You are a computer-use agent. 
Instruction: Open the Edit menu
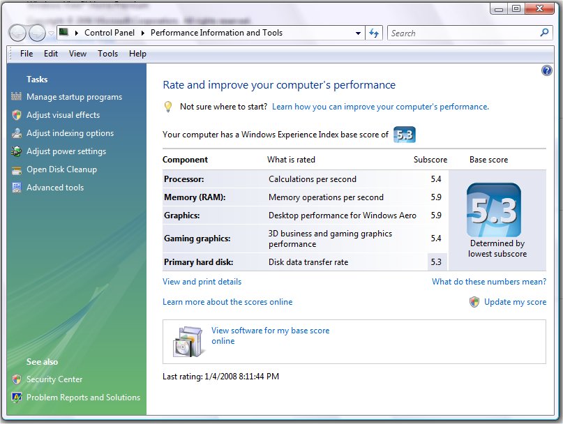(x=51, y=54)
